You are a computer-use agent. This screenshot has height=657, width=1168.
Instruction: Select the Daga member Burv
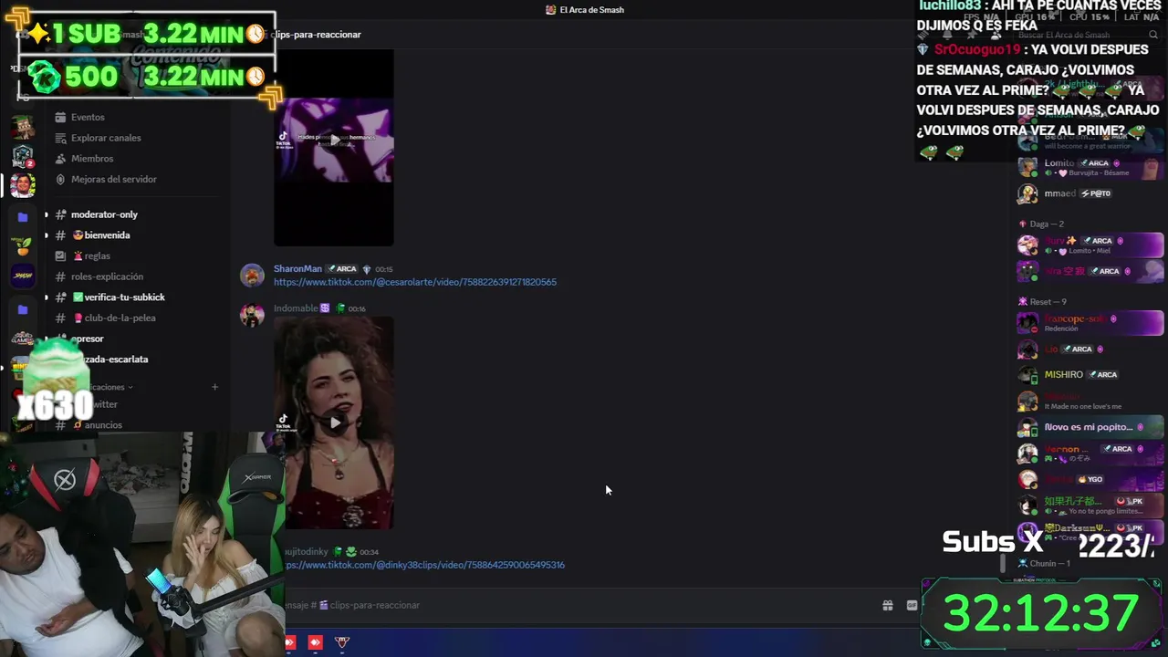[1090, 245]
